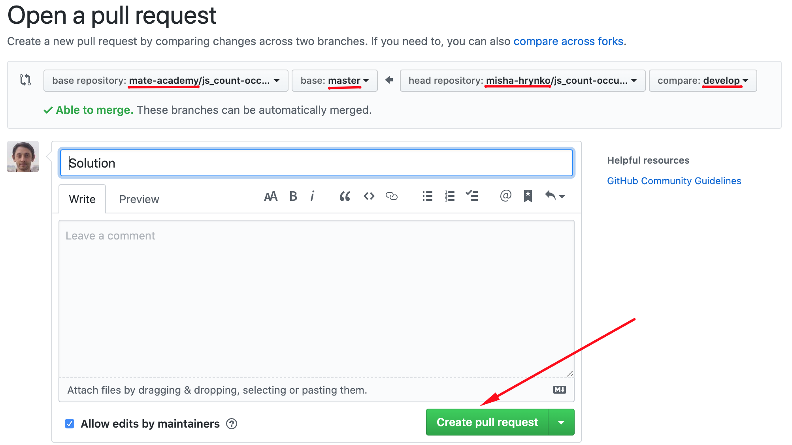The height and width of the screenshot is (445, 792).
Task: Add a task list icon
Action: [472, 196]
